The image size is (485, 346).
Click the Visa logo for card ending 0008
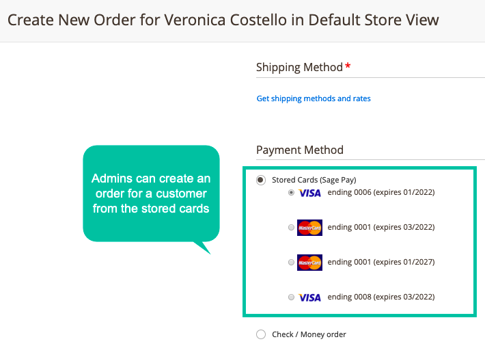(x=309, y=297)
